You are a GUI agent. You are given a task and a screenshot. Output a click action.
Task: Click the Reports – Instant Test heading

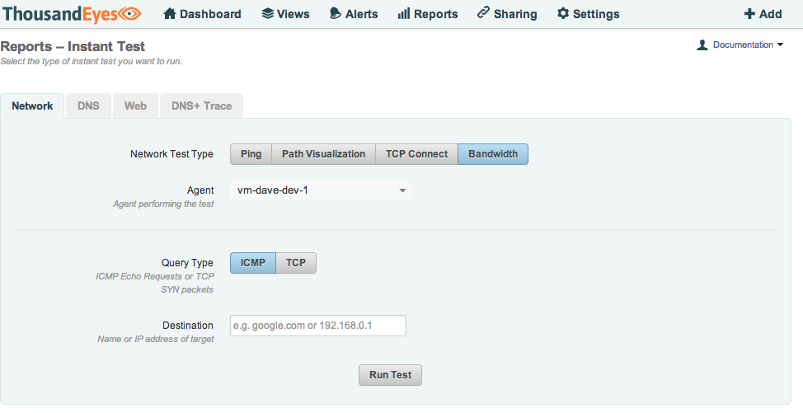tap(73, 46)
